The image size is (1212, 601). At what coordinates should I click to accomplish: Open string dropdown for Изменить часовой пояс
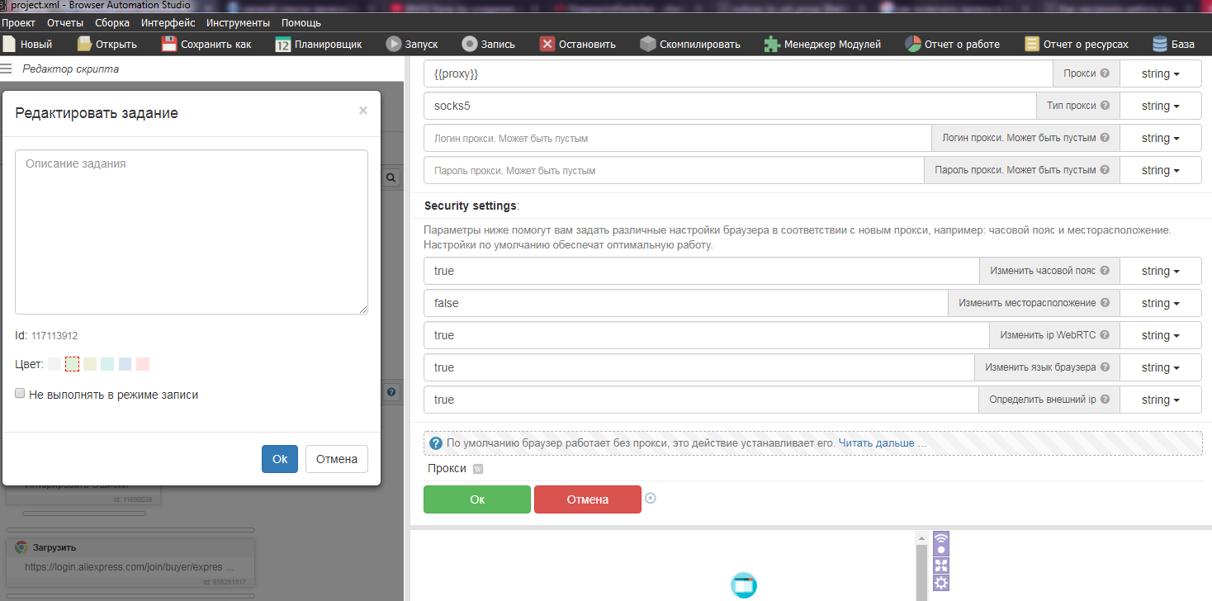pos(1160,271)
